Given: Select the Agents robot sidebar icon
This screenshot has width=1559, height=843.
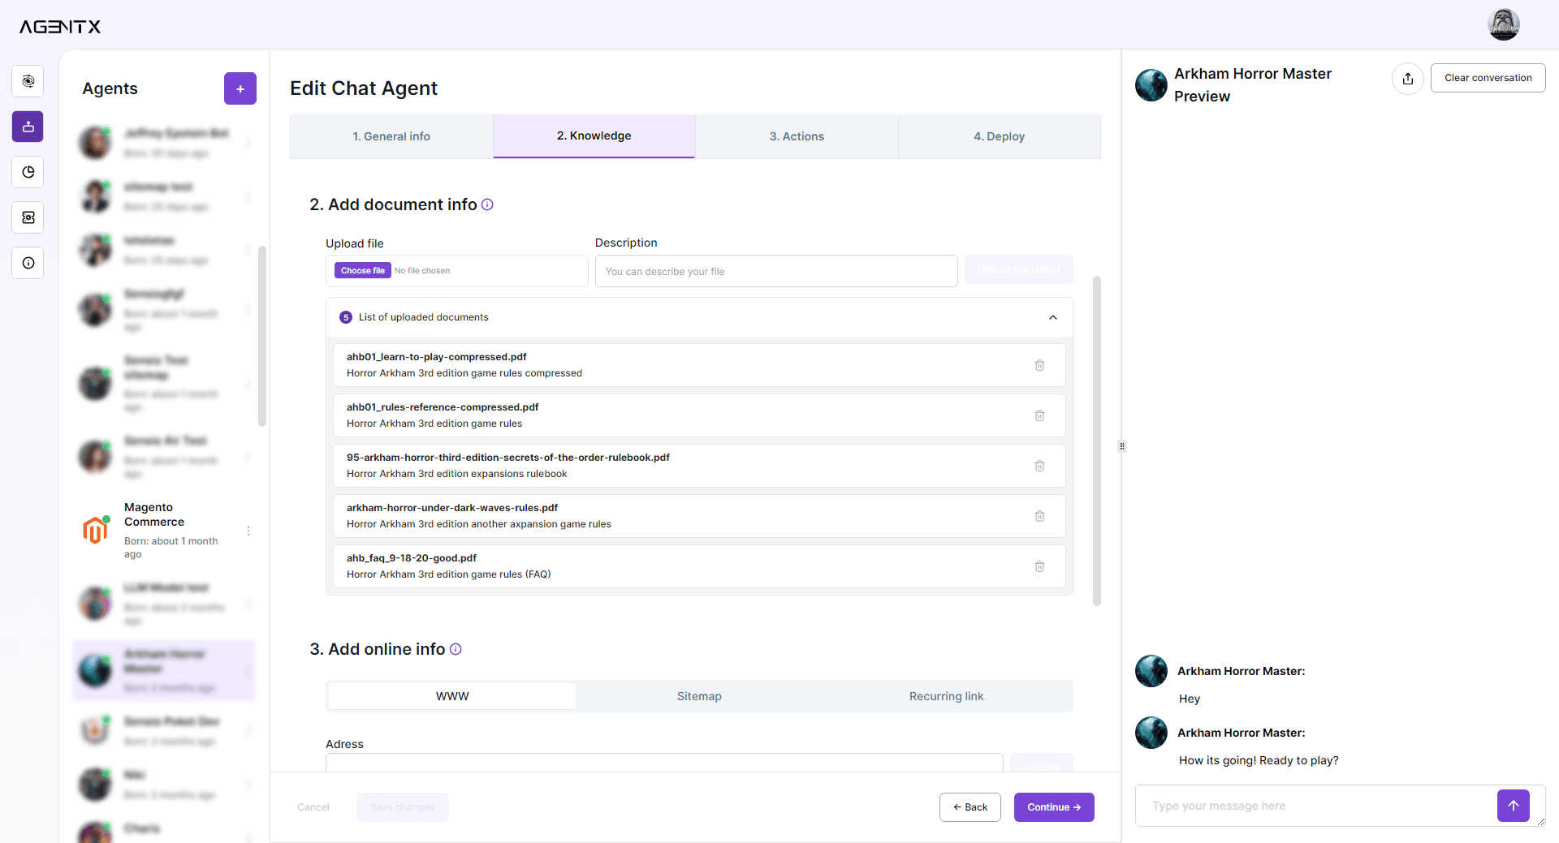Looking at the screenshot, I should tap(28, 127).
